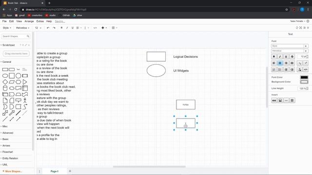Click the browser reload button

tap(16, 9)
